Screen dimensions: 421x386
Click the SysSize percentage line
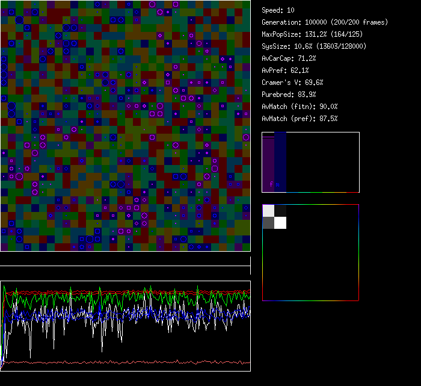[x=314, y=46]
